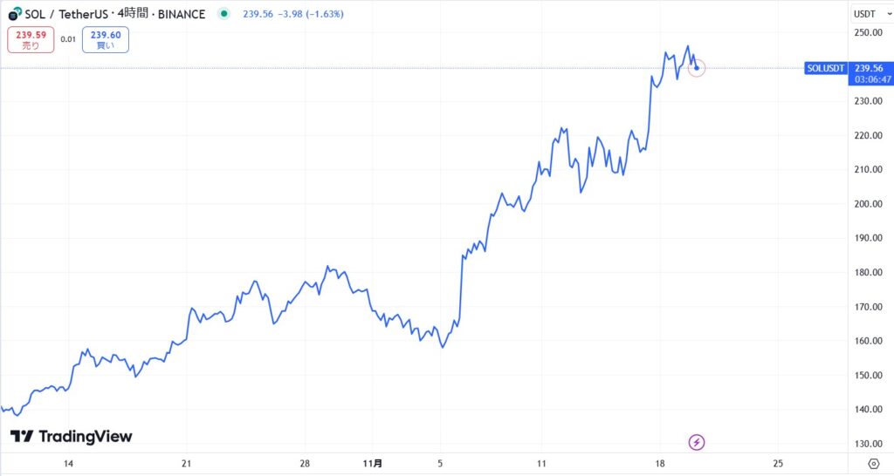Expand the USDT currency dropdown
The height and width of the screenshot is (476, 894).
pyautogui.click(x=869, y=14)
